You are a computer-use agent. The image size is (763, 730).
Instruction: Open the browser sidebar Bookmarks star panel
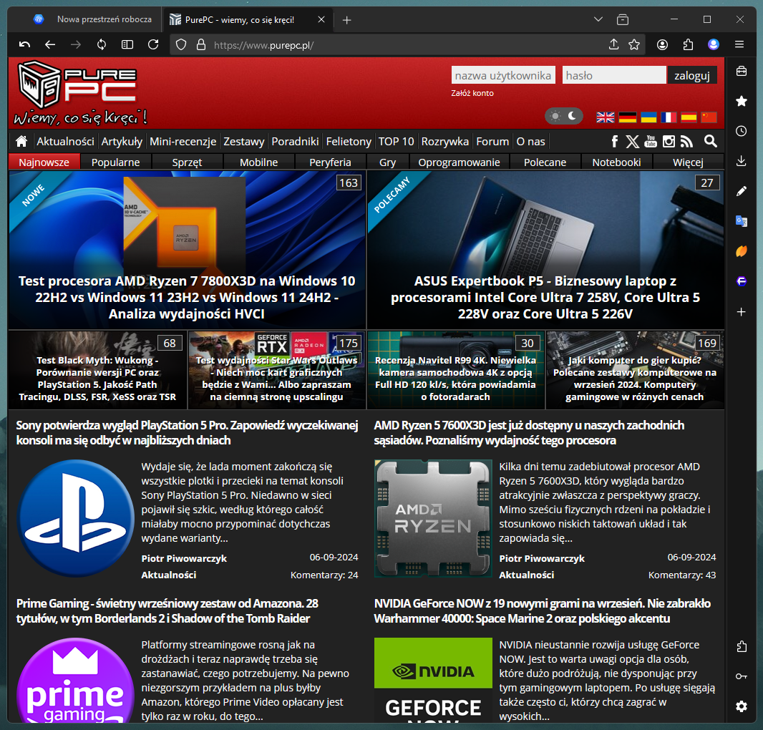(x=742, y=101)
